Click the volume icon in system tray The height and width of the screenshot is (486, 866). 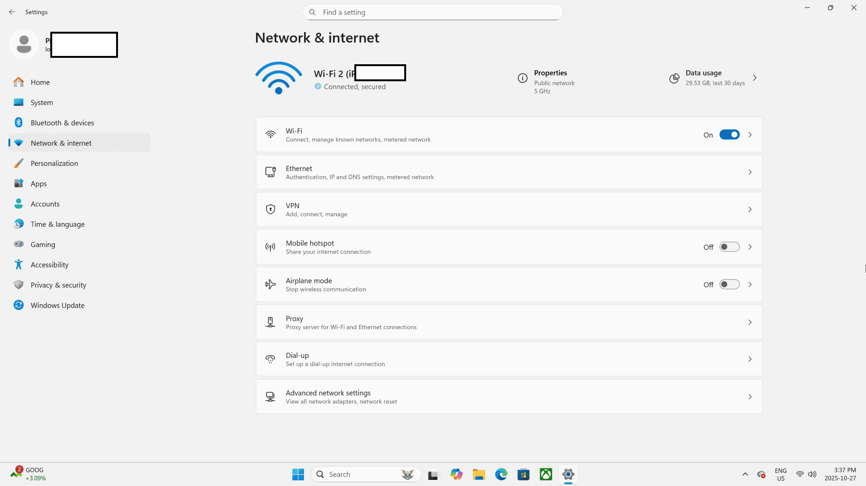coord(812,474)
